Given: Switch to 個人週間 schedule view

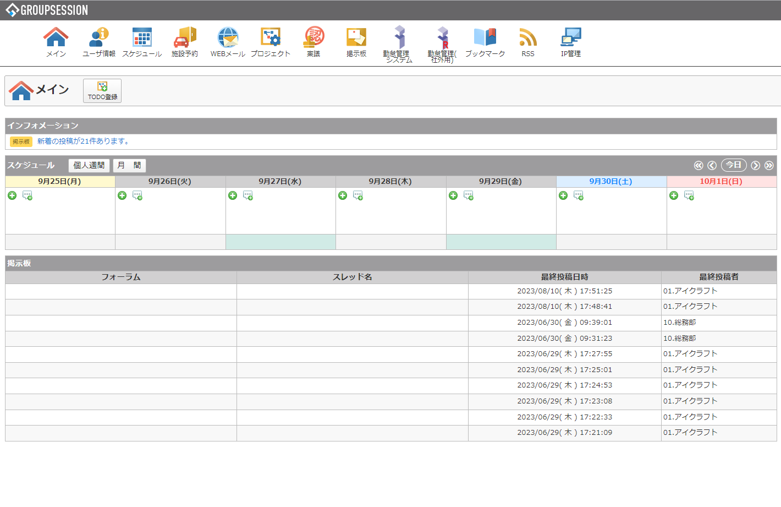Looking at the screenshot, I should click(89, 165).
